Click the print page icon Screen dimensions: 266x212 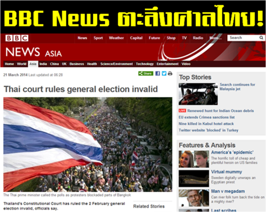pos(170,73)
